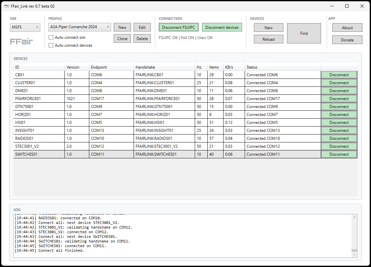
Task: Click Disconnect devices button
Action: (x=222, y=27)
